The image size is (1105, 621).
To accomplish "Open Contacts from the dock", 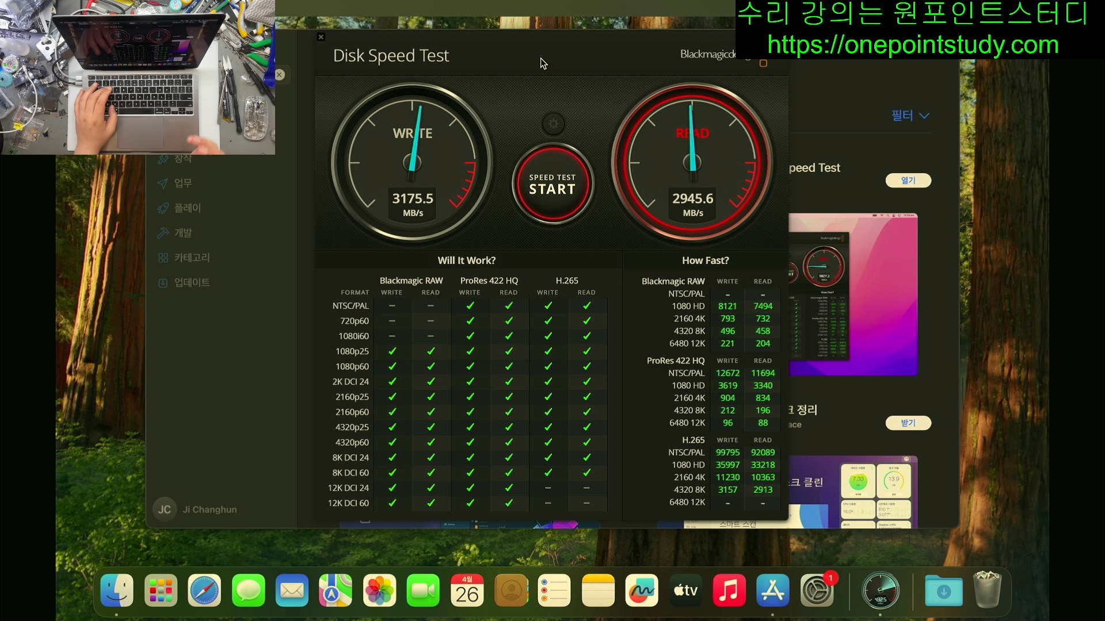I will coord(510,591).
